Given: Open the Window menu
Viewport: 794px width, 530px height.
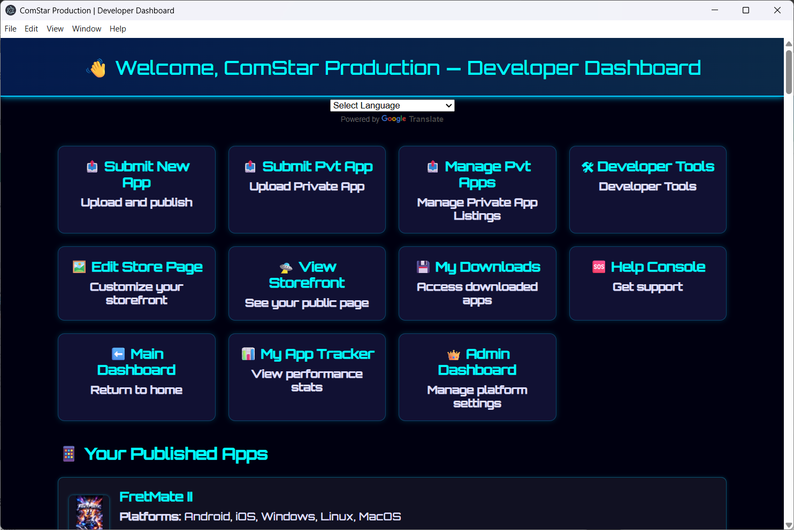Looking at the screenshot, I should click(x=86, y=29).
